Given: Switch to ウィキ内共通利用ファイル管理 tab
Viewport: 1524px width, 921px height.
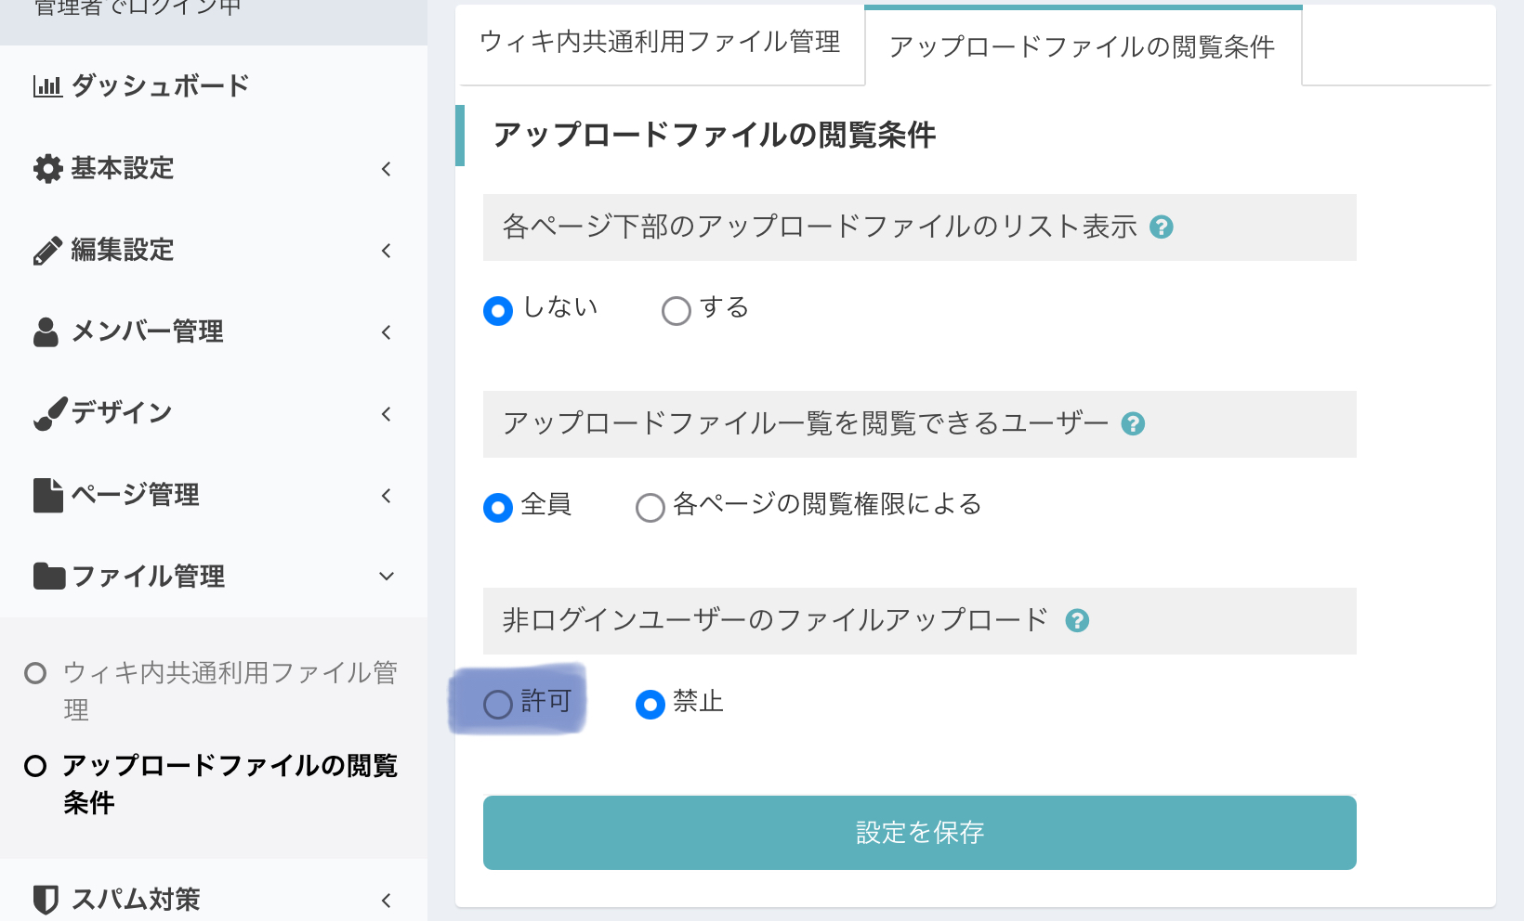Looking at the screenshot, I should coord(660,43).
